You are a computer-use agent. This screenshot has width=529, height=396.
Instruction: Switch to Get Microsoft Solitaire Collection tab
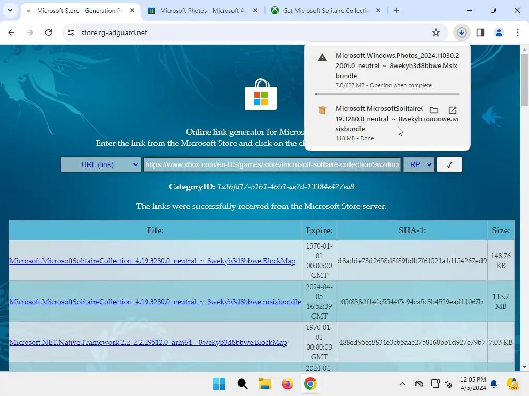[x=325, y=10]
